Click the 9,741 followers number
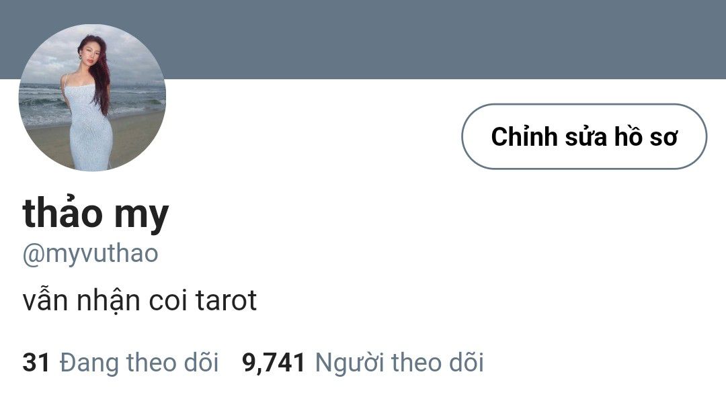Screen dimensions: 726x403 click(274, 362)
